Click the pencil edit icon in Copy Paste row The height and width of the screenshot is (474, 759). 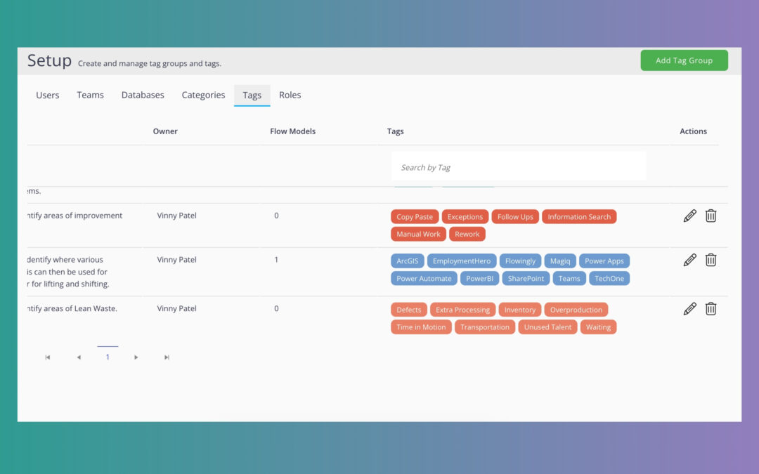pyautogui.click(x=689, y=216)
